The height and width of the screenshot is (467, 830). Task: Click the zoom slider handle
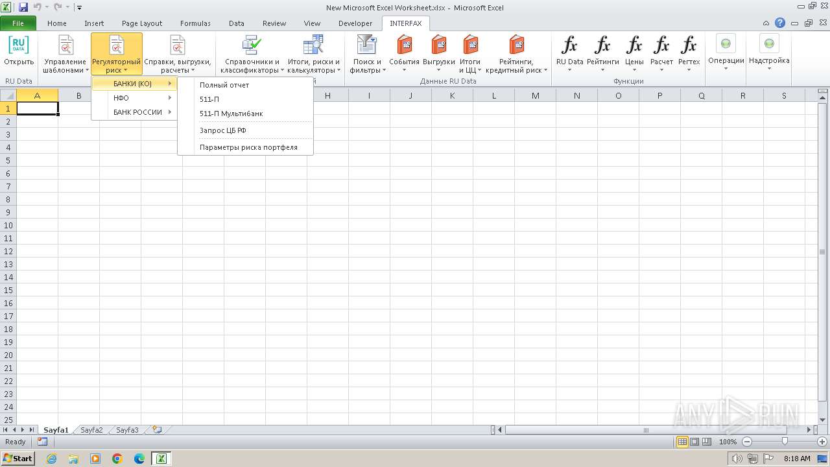(x=785, y=442)
